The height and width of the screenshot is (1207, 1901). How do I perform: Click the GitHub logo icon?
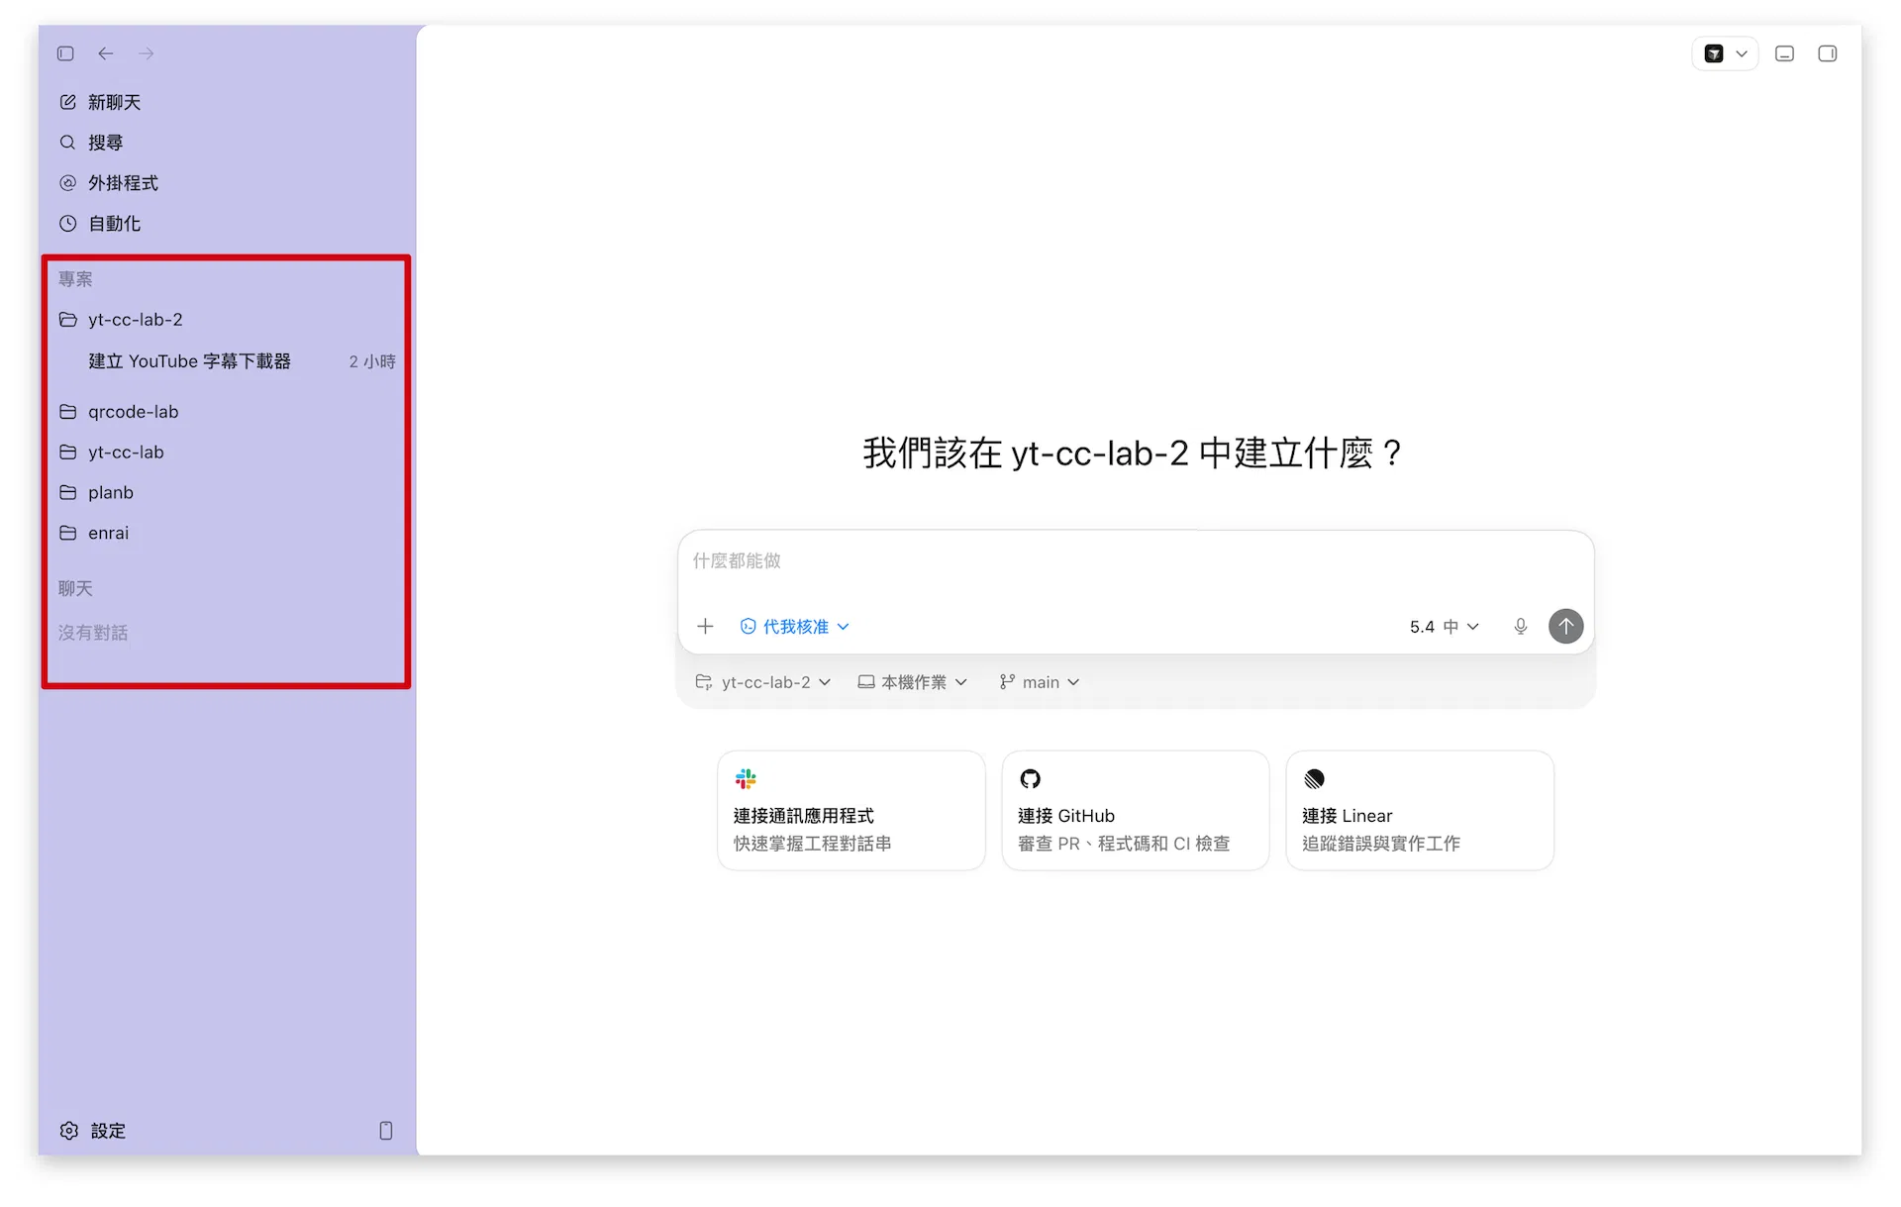click(x=1030, y=779)
